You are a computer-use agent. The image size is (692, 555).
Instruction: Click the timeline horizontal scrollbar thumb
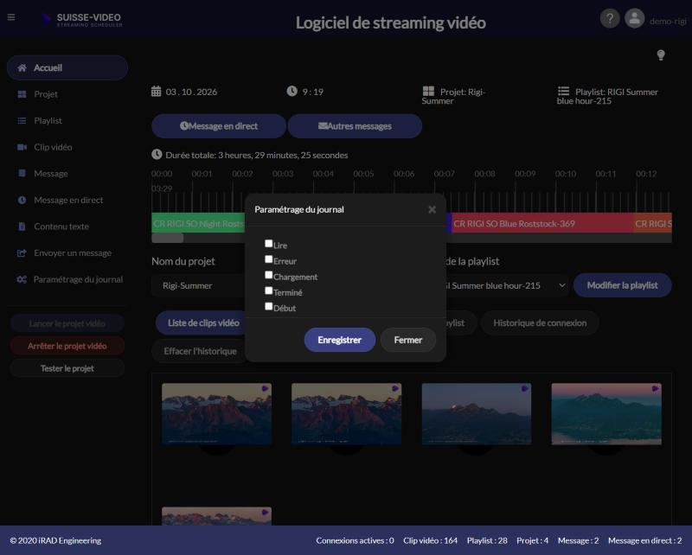click(x=167, y=239)
